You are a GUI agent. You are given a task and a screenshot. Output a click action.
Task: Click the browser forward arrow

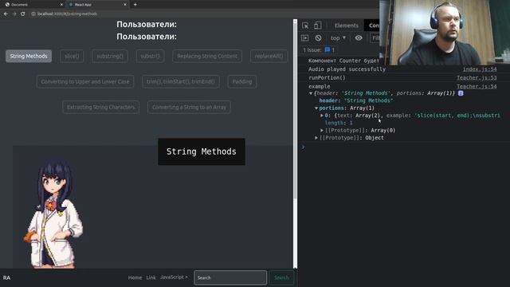pos(14,14)
